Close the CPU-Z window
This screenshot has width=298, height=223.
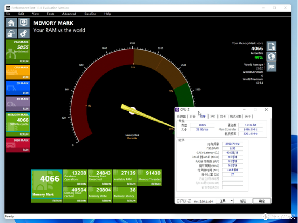[266, 110]
